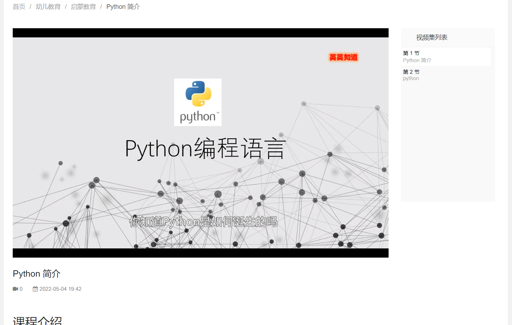
Task: Click the subtitle 你知道Python是如何诞生的吗
Action: (203, 222)
